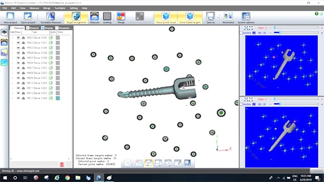Expand the M010 tree row
The width and height of the screenshot is (324, 182).
[x=12, y=83]
